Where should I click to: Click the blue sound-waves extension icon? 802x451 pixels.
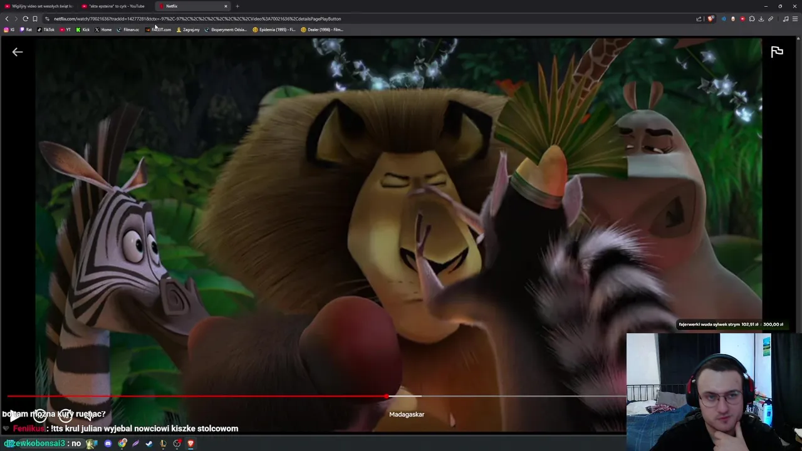click(x=724, y=19)
